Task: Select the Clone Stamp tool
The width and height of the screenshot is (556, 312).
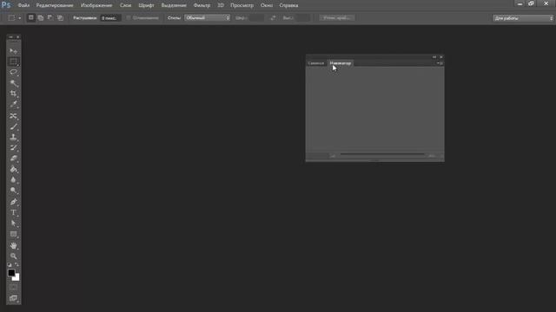Action: tap(14, 137)
